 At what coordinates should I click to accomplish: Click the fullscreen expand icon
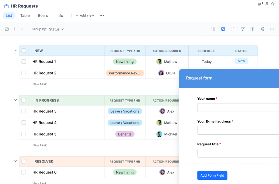pos(7,29)
